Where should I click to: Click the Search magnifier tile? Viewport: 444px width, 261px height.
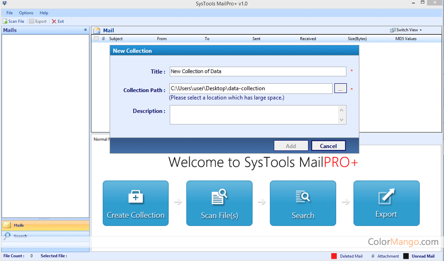pos(303,198)
